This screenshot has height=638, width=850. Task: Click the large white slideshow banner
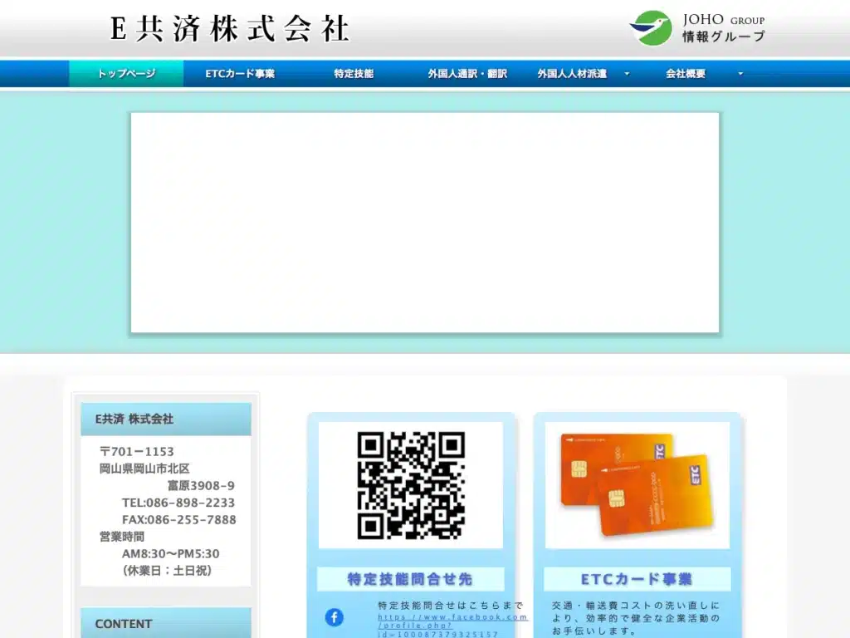[x=425, y=223]
